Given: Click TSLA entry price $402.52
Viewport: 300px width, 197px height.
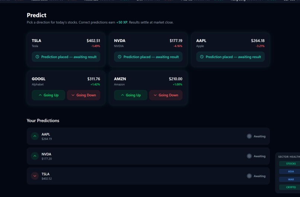Looking at the screenshot, I should point(47,179).
